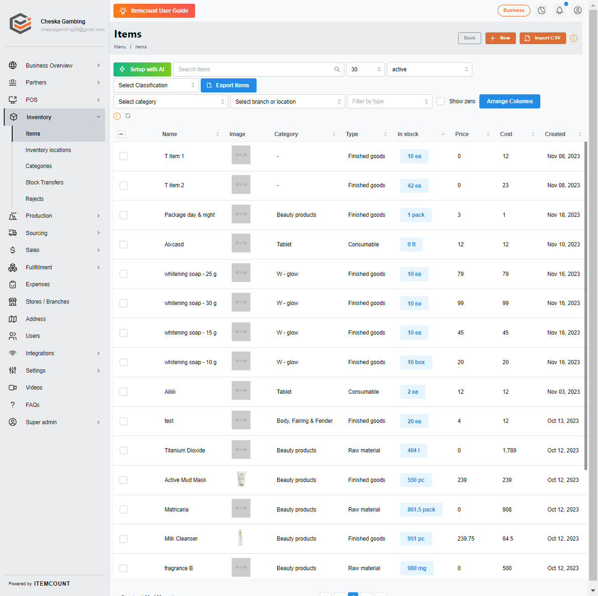Click the Integrations wifi icon
This screenshot has width=598, height=596.
[x=13, y=353]
